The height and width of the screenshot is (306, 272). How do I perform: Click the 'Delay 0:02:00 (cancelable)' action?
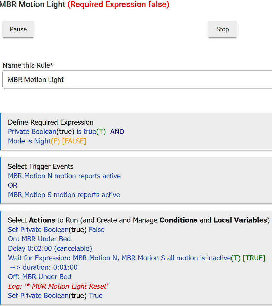[x=50, y=248]
